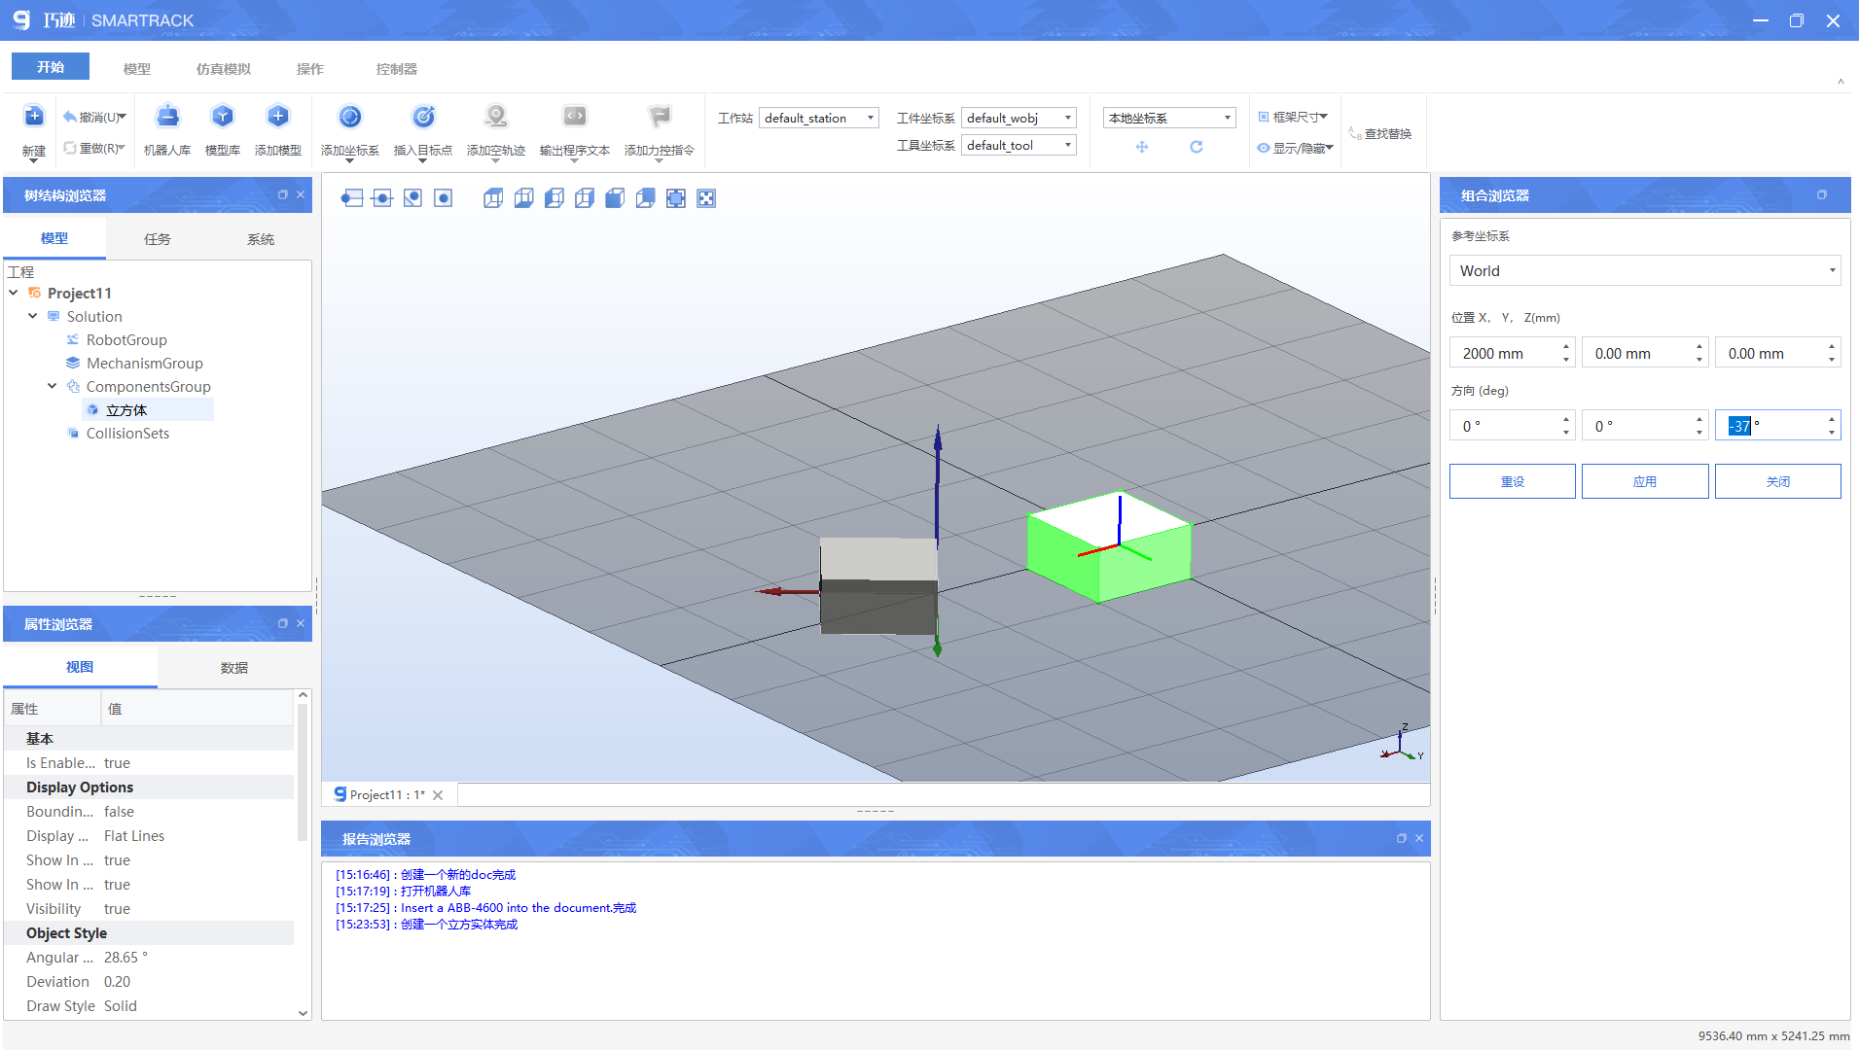Open the 仿真模拟 ribbon tab
This screenshot has width=1859, height=1050.
tap(224, 68)
